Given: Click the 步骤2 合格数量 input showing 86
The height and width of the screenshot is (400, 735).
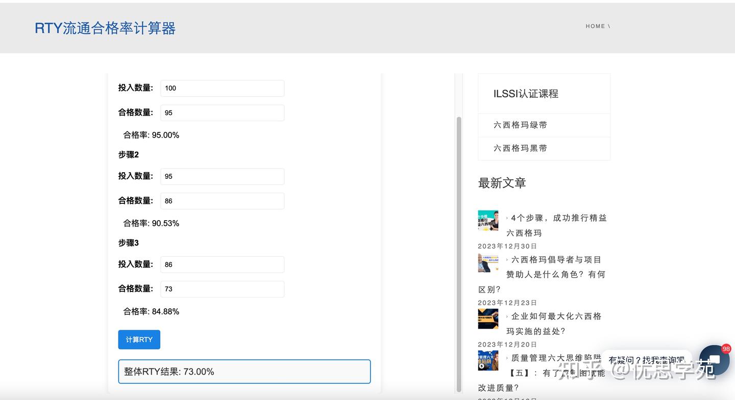Looking at the screenshot, I should [222, 201].
